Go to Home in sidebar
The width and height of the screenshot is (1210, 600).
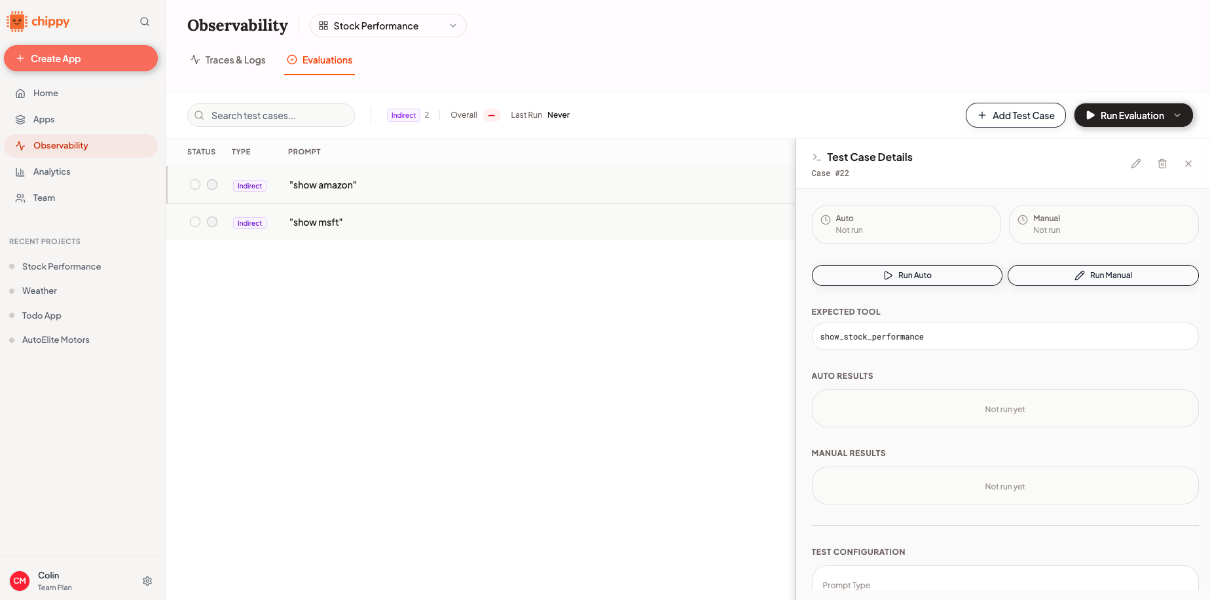coord(81,93)
